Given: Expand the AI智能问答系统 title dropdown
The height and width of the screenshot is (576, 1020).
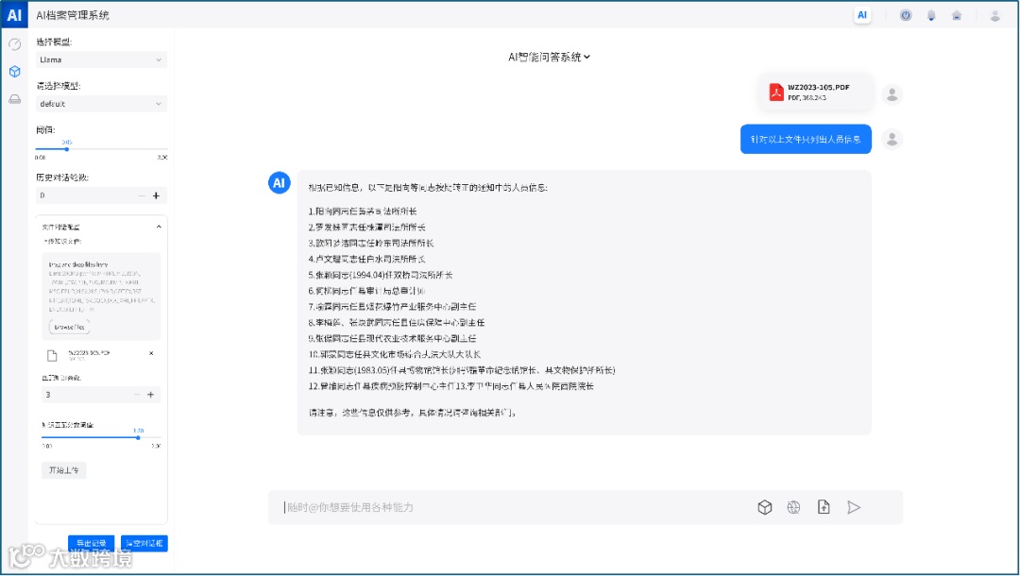Looking at the screenshot, I should 549,58.
